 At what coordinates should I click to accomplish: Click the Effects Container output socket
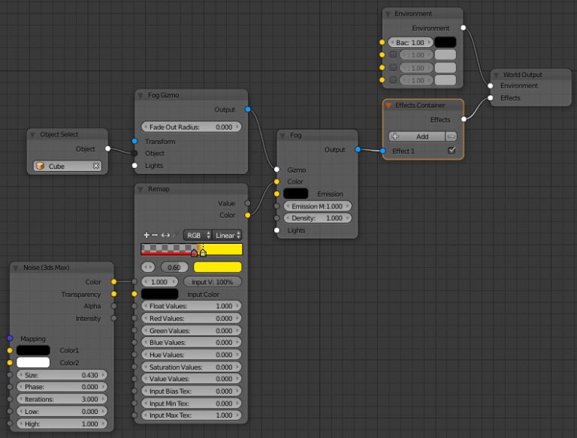pos(464,119)
